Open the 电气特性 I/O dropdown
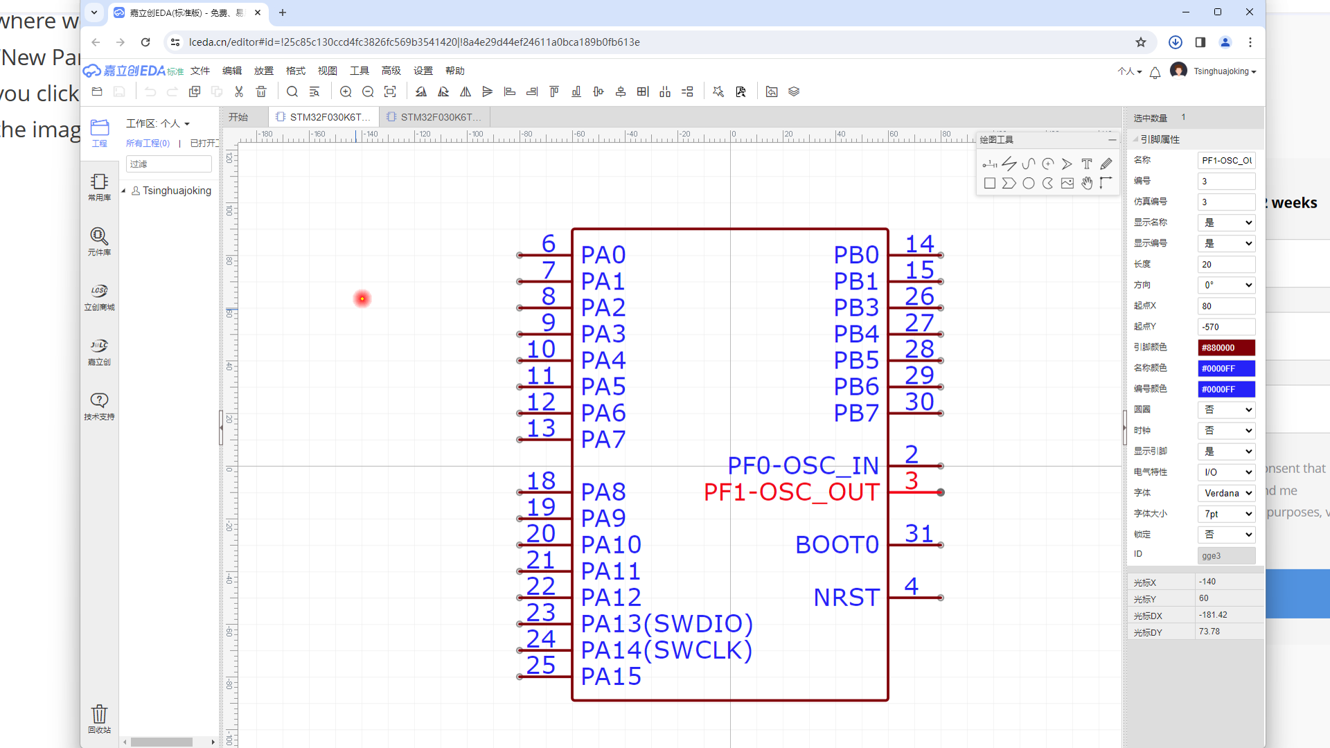Viewport: 1330px width, 748px height. pyautogui.click(x=1226, y=472)
